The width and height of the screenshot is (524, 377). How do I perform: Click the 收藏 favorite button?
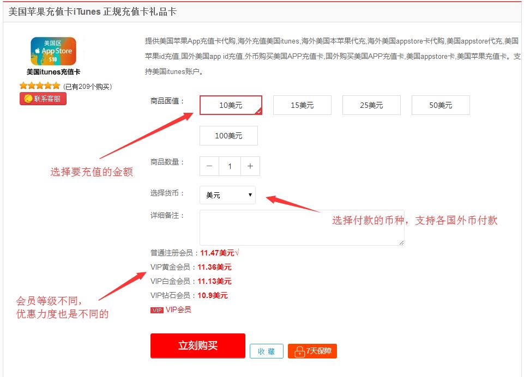click(266, 351)
